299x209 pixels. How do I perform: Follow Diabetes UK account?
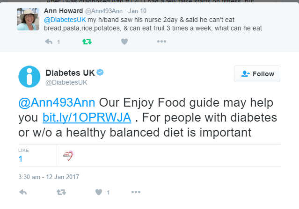tap(257, 74)
